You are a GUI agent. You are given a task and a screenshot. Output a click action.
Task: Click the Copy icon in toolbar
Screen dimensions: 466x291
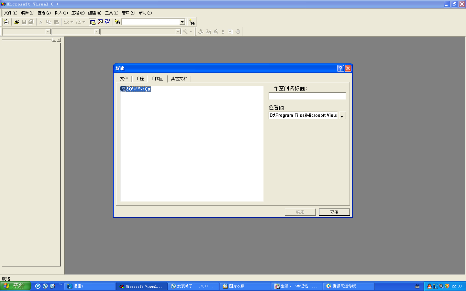point(49,22)
